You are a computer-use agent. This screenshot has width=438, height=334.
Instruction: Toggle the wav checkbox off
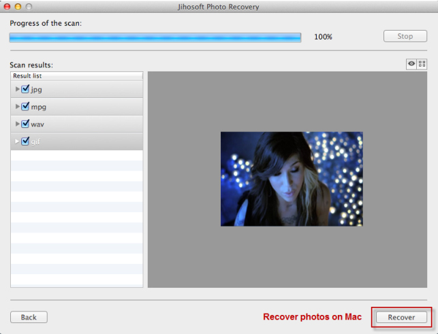(x=25, y=124)
